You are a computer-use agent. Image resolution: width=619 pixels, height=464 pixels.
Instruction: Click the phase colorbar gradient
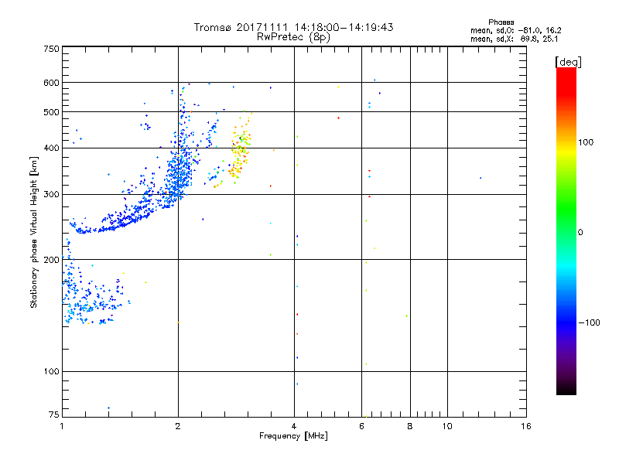566,230
